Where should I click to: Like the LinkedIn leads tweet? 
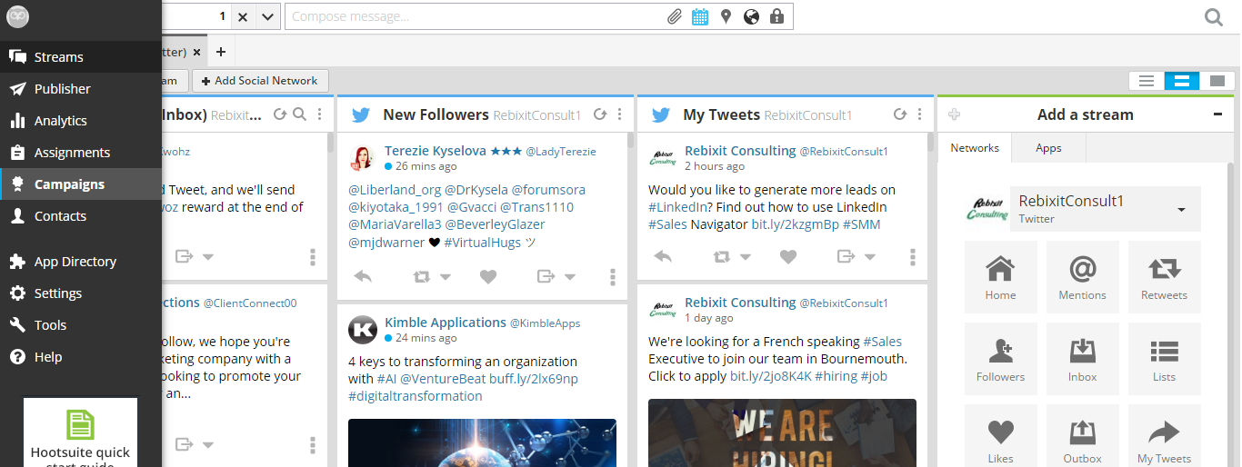[788, 256]
